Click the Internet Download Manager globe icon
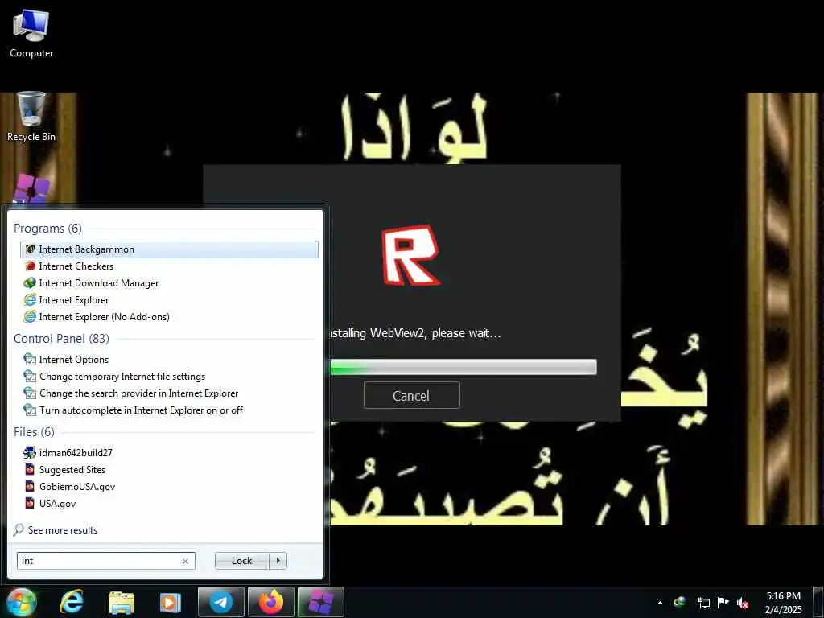Image resolution: width=824 pixels, height=618 pixels. [x=30, y=282]
